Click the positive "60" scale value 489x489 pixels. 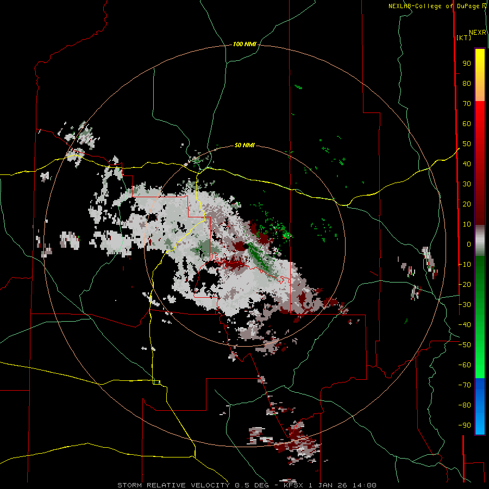coord(467,124)
